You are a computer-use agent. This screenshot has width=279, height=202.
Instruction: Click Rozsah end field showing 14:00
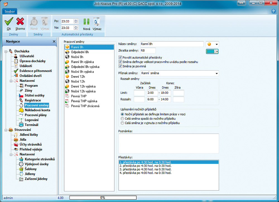165,99
